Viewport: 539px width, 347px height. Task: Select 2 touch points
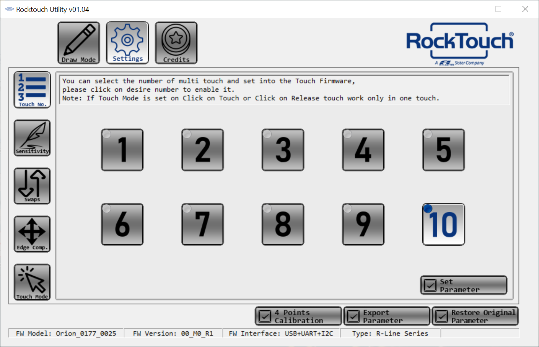(203, 150)
